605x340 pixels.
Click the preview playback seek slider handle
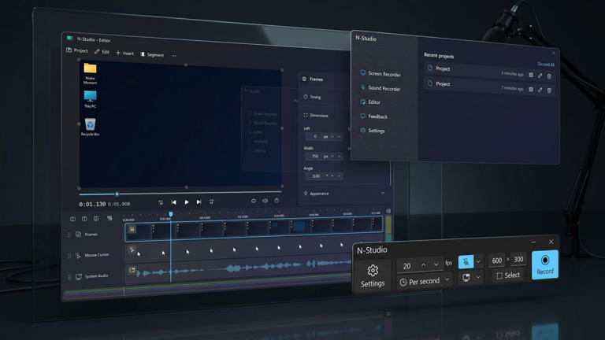point(117,194)
